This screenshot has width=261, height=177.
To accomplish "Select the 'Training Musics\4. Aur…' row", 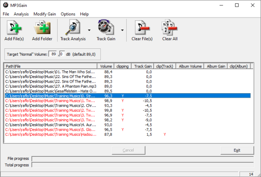I will (x=128, y=125).
